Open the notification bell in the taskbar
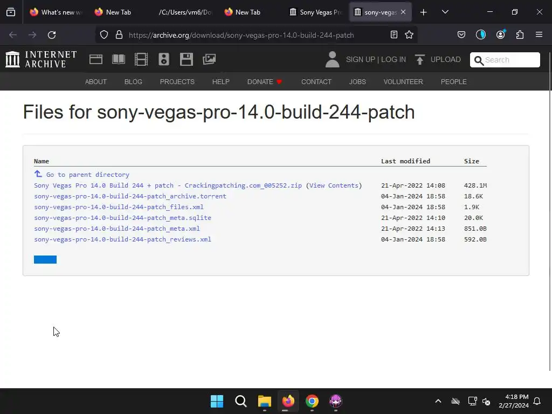Screen dimensions: 552x414 (x=537, y=401)
